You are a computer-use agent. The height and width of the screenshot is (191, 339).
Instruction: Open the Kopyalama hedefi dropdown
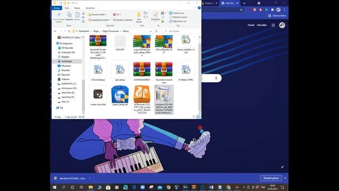click(99, 20)
